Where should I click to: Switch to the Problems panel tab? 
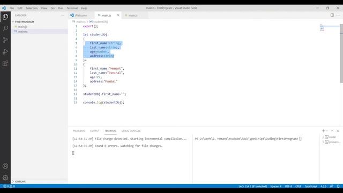(79, 131)
